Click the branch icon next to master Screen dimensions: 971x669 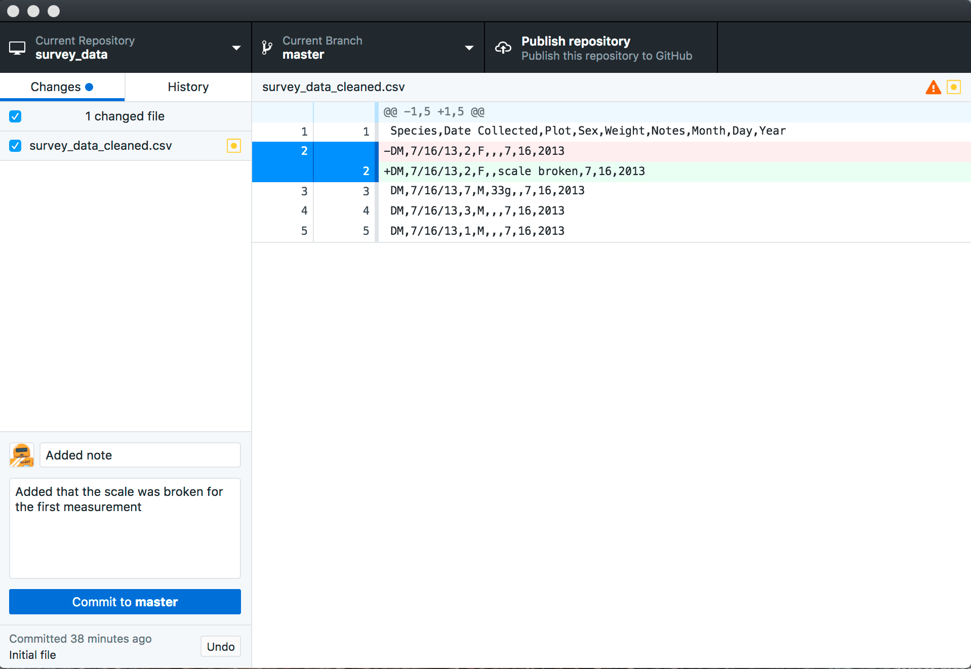pyautogui.click(x=267, y=47)
